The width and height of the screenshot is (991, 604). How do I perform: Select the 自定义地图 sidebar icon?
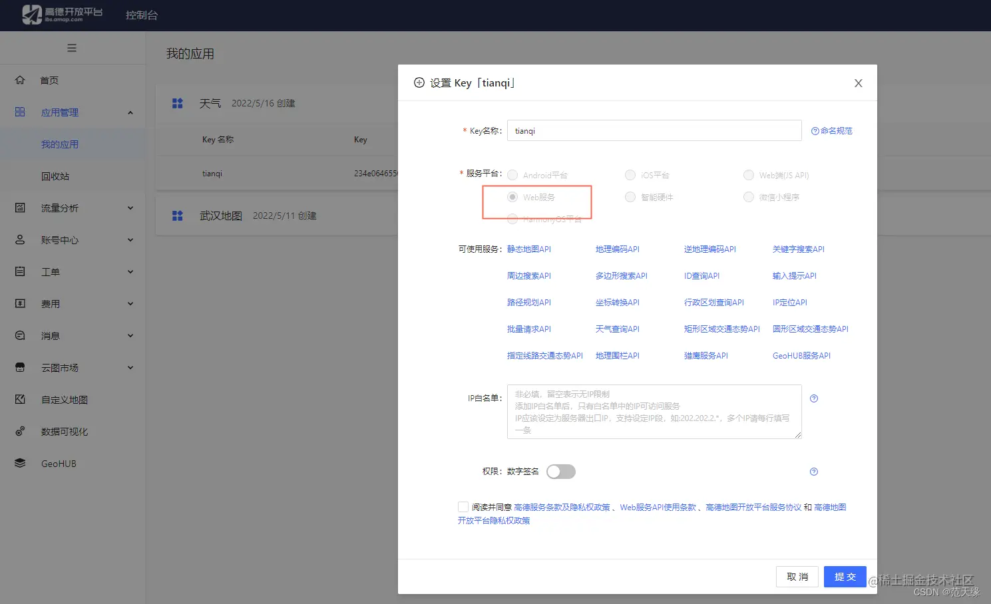(x=19, y=399)
